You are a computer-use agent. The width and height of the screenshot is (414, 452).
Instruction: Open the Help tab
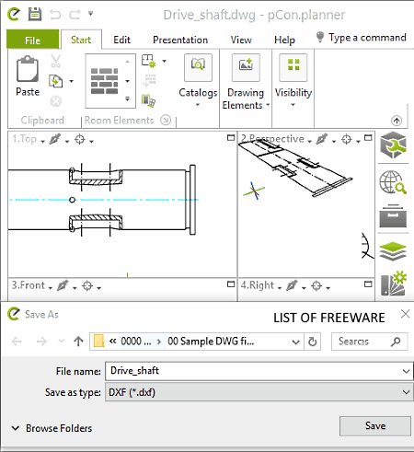click(284, 40)
